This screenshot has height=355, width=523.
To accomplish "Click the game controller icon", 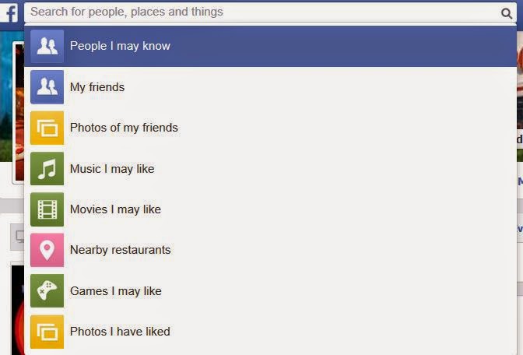I will point(47,291).
